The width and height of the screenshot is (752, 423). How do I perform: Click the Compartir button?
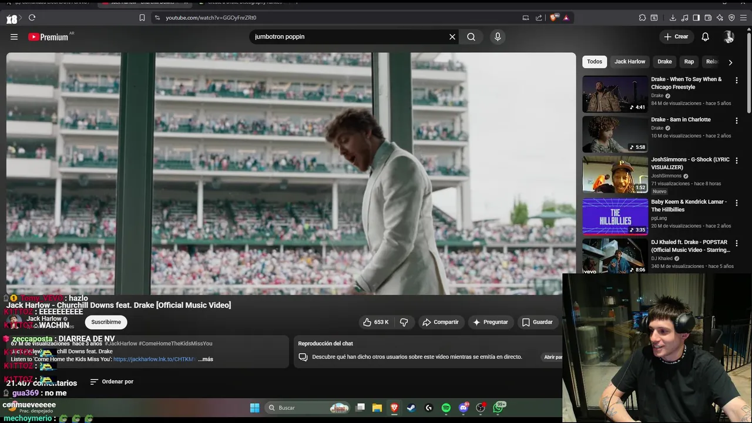[x=441, y=322]
